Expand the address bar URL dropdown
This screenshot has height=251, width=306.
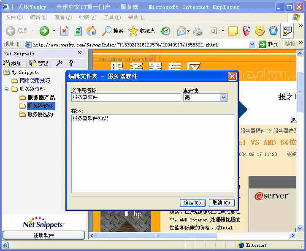pyautogui.click(x=252, y=44)
